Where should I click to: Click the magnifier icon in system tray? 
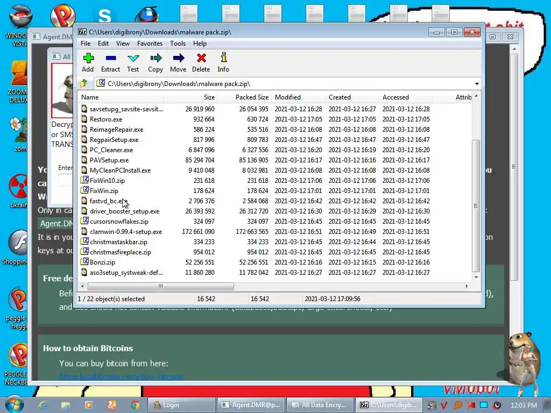click(457, 405)
